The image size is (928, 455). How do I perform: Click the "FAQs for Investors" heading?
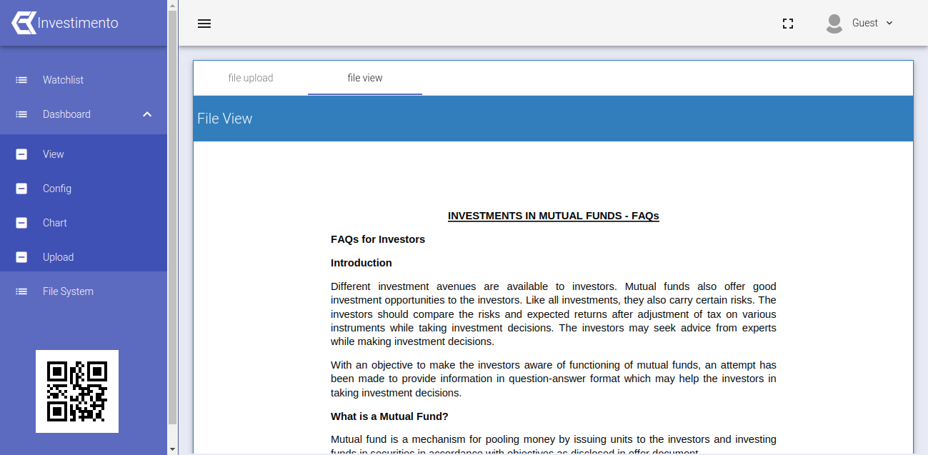[378, 239]
